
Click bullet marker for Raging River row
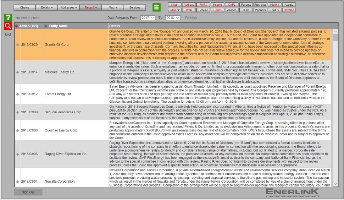pos(17,154)
